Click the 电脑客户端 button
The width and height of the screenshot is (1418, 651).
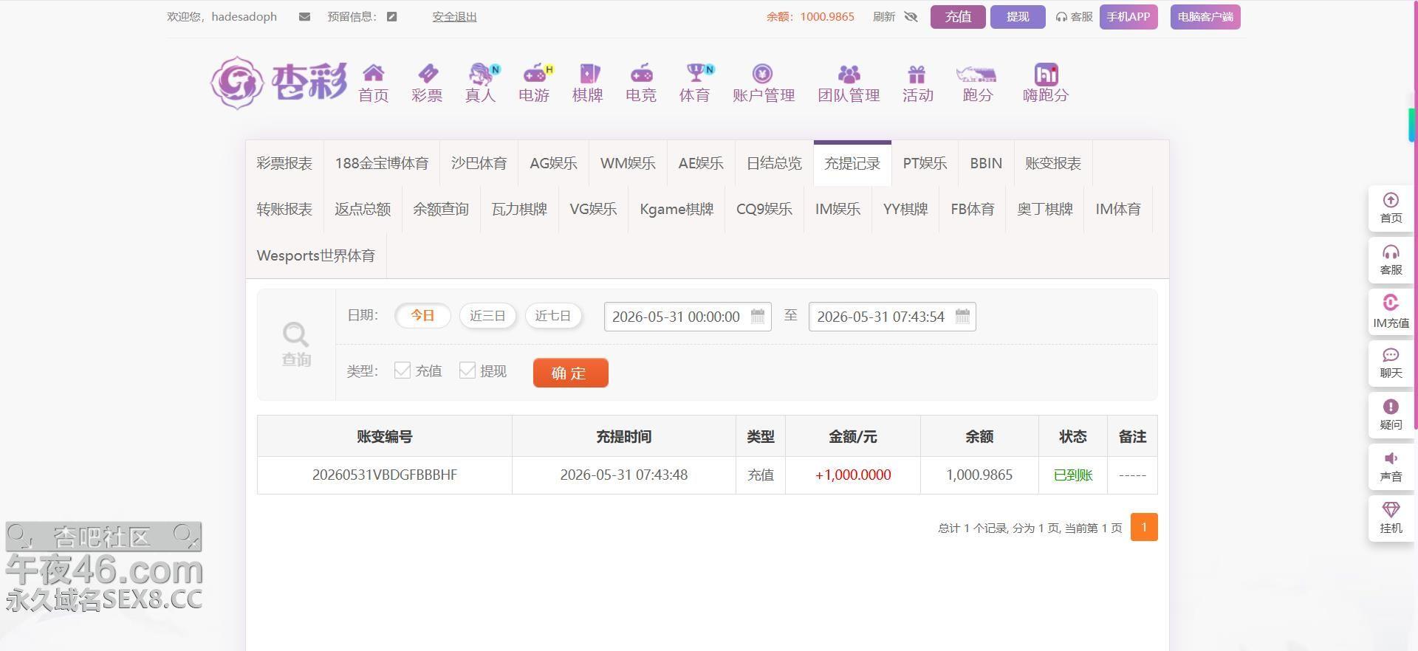point(1205,17)
